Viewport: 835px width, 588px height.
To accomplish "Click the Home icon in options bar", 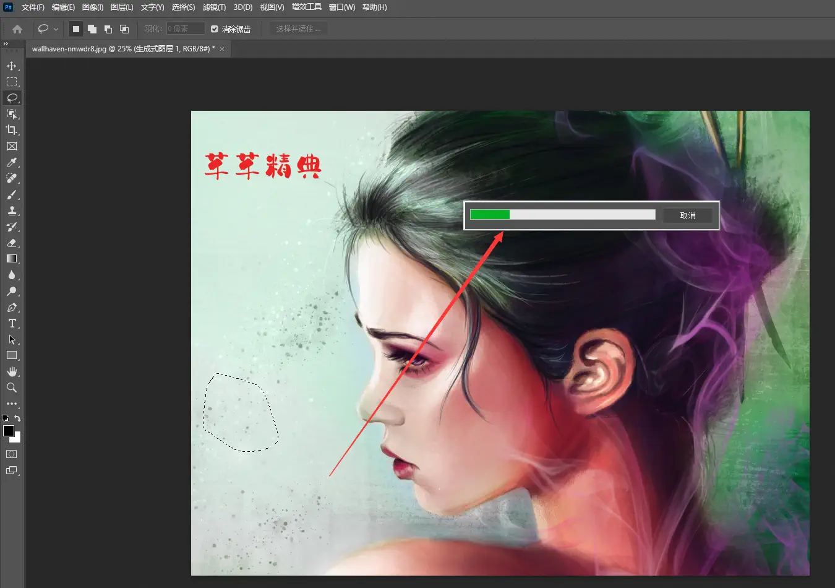I will 17,29.
